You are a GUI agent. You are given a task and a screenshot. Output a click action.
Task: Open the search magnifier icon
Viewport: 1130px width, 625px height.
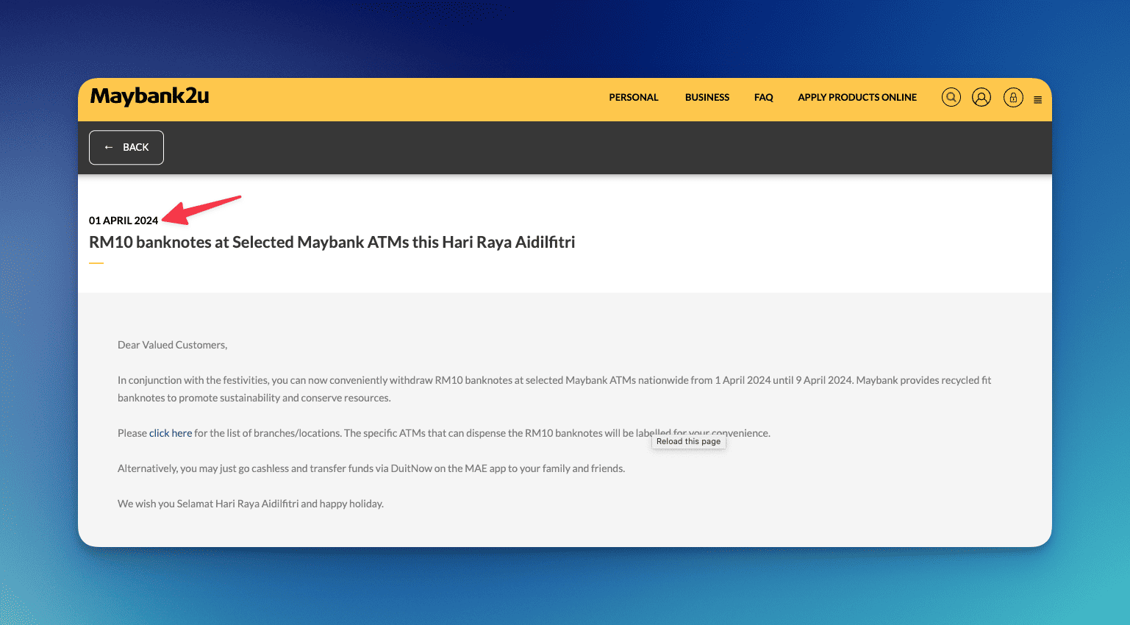(951, 97)
